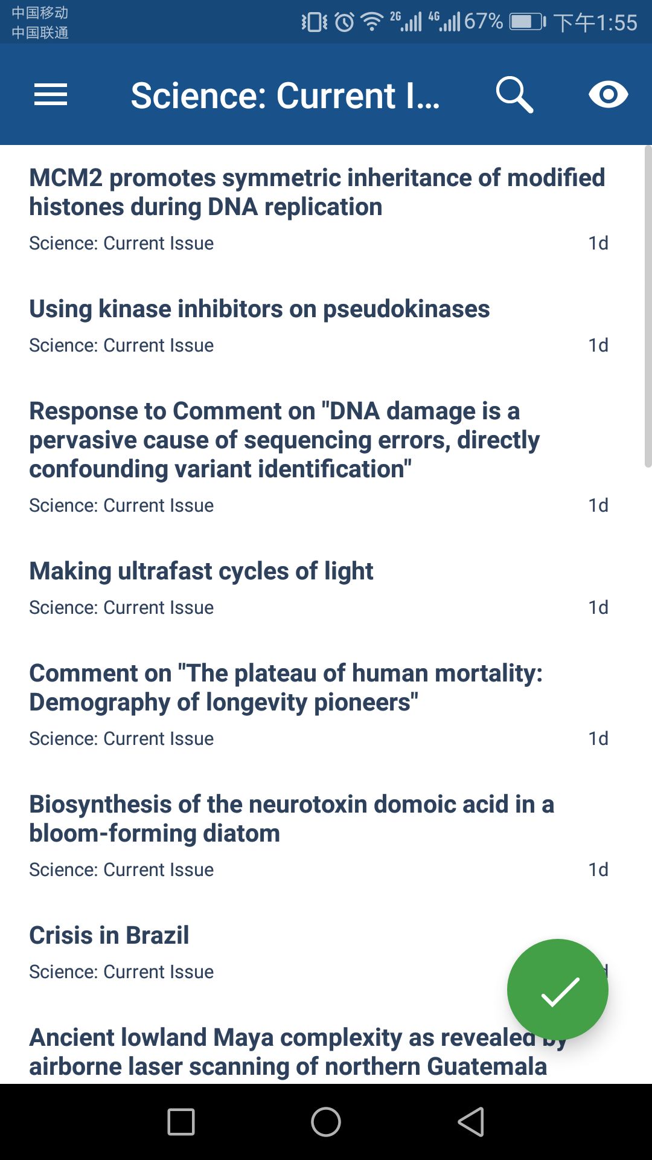
Task: Open the hamburger navigation menu
Action: tap(51, 95)
